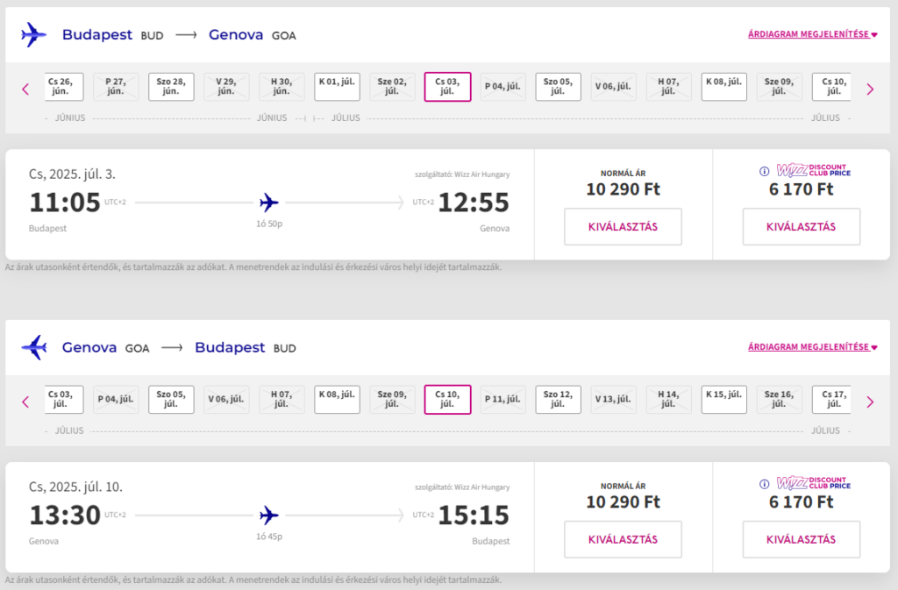
Task: Click the airplane icon next to Budapest BUD heading
Action: click(x=33, y=35)
